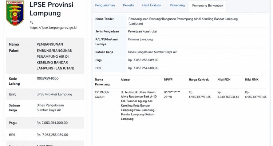Open the lpse.lampungprov.go.id link
273x146 pixels.
point(53,28)
